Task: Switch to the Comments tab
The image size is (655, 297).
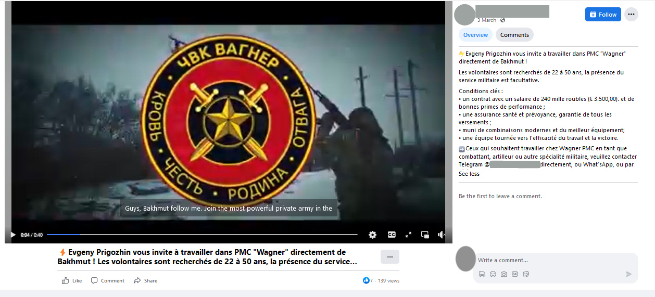Action: click(514, 35)
